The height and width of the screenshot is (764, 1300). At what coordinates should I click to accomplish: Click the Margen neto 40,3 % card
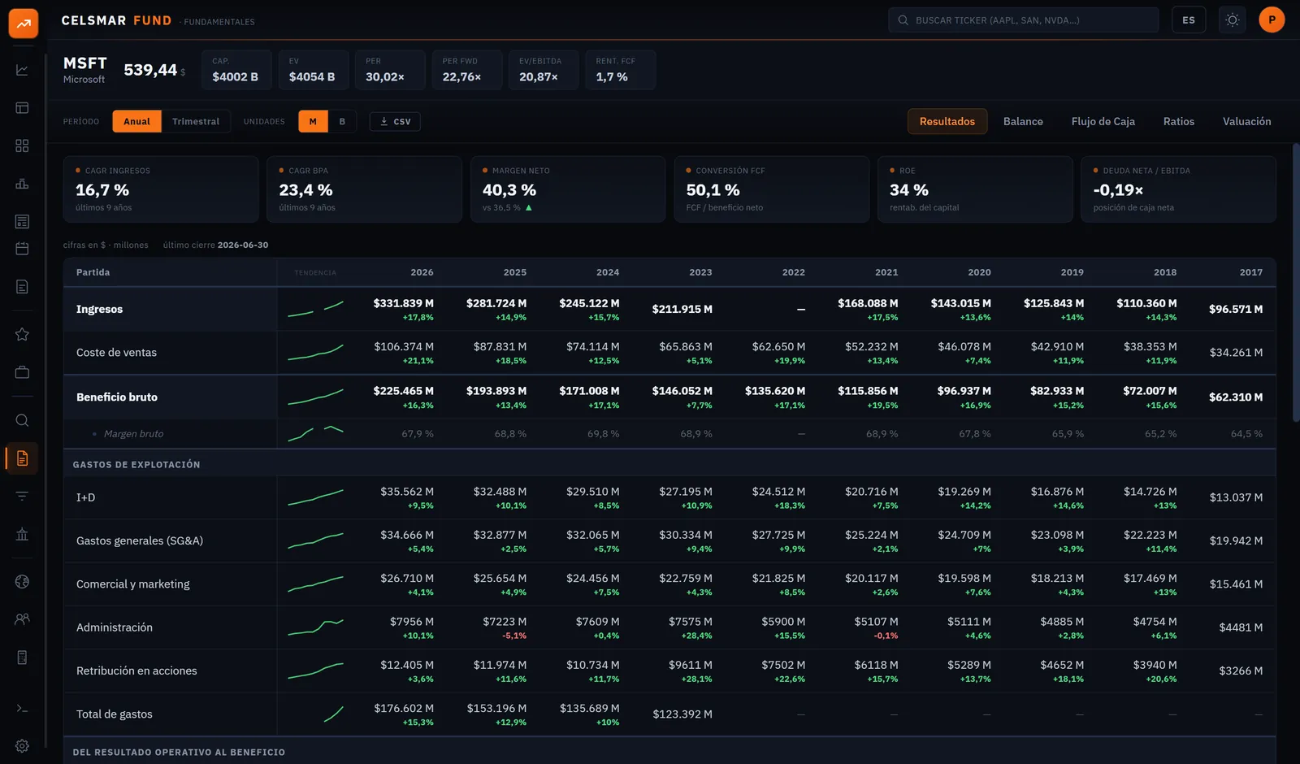coord(567,189)
